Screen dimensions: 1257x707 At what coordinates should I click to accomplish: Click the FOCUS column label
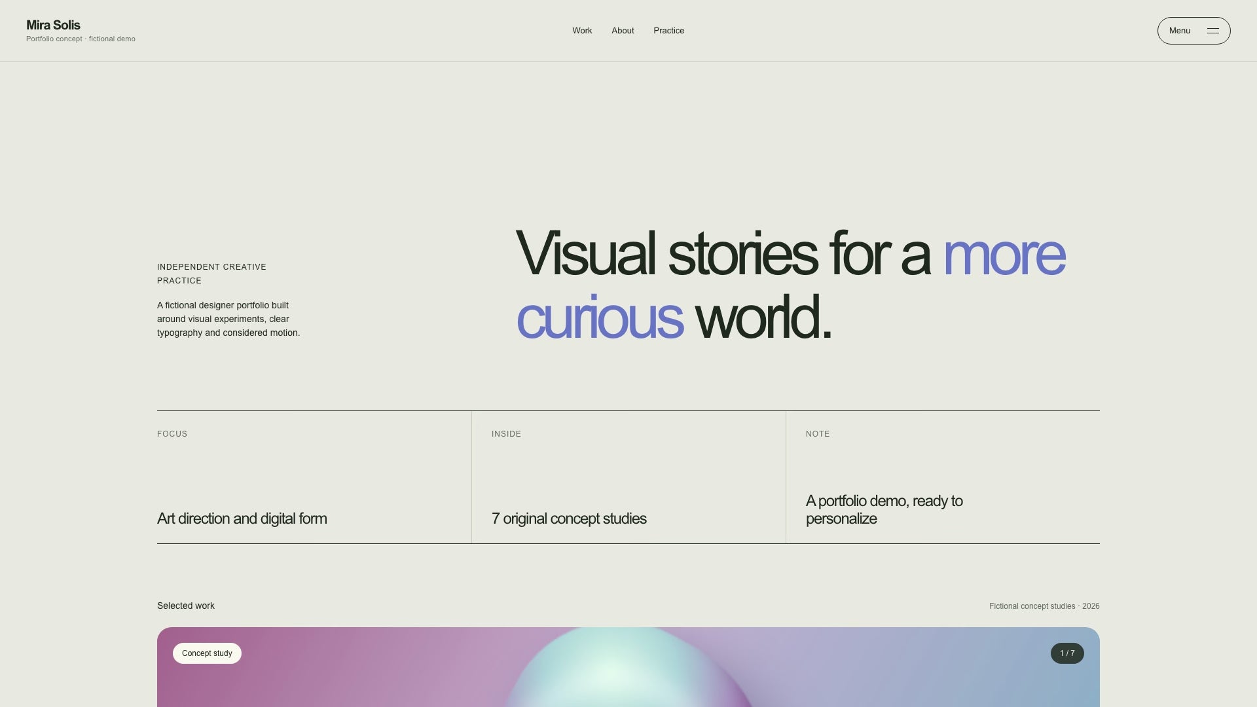point(172,434)
